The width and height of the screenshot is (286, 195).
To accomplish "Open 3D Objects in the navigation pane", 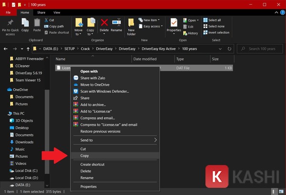I will pyautogui.click(x=21, y=121).
